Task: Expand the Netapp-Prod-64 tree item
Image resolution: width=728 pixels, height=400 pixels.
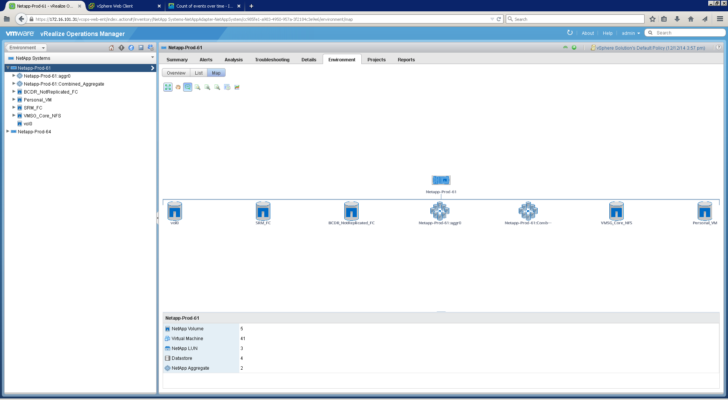Action: (8, 131)
